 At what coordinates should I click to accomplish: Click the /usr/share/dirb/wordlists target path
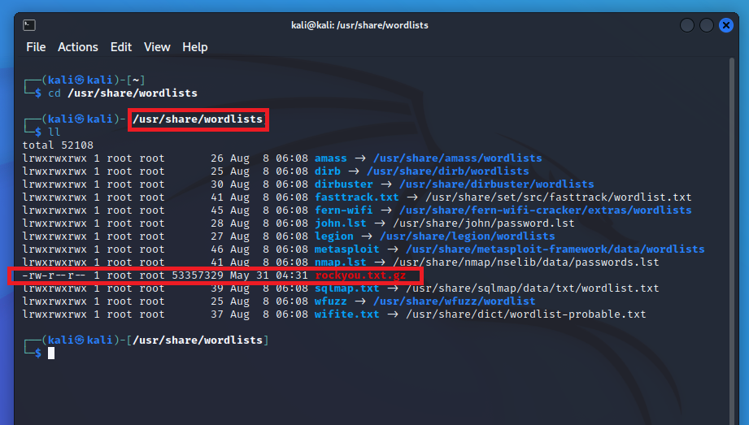click(x=448, y=171)
